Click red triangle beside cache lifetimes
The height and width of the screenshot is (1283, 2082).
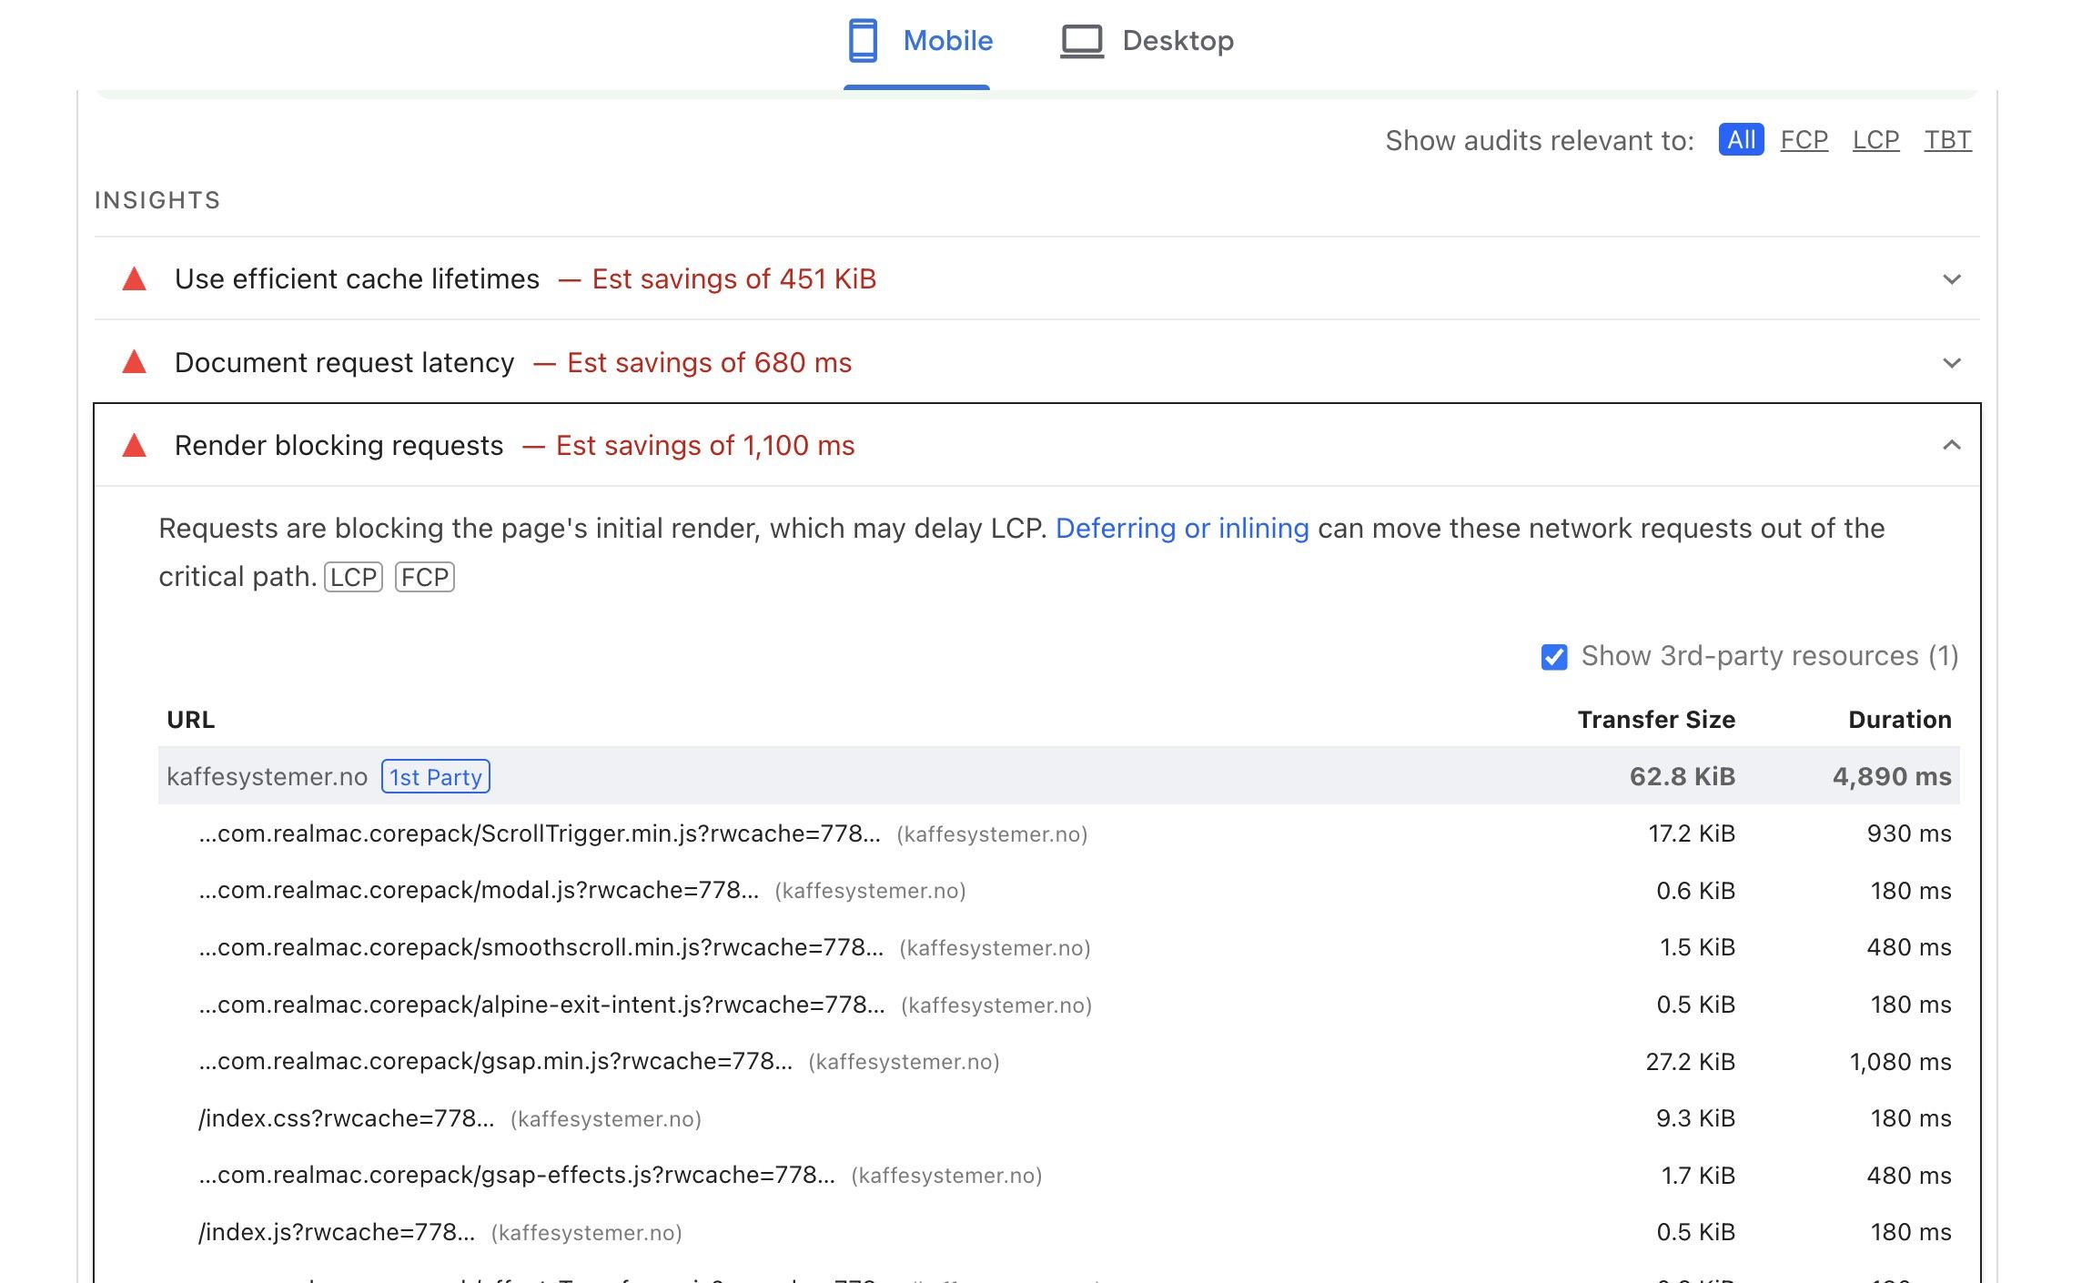click(135, 279)
